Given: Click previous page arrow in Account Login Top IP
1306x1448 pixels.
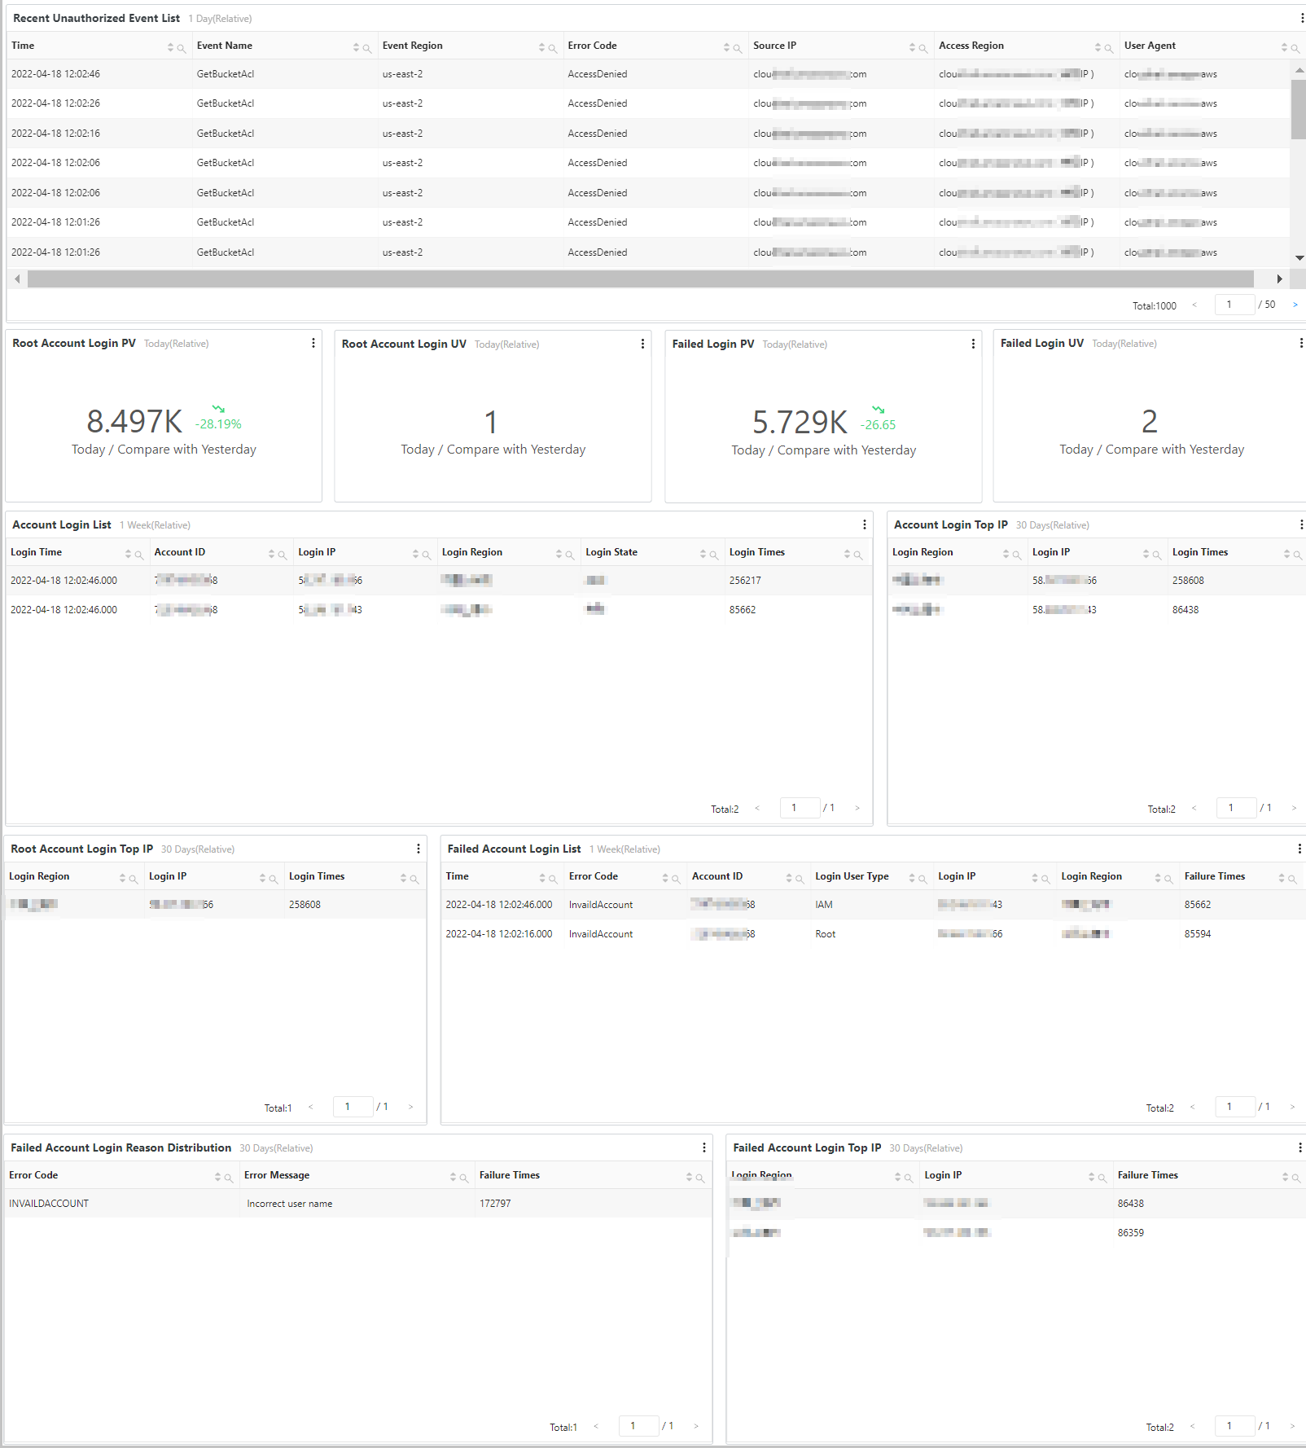Looking at the screenshot, I should 1194,808.
